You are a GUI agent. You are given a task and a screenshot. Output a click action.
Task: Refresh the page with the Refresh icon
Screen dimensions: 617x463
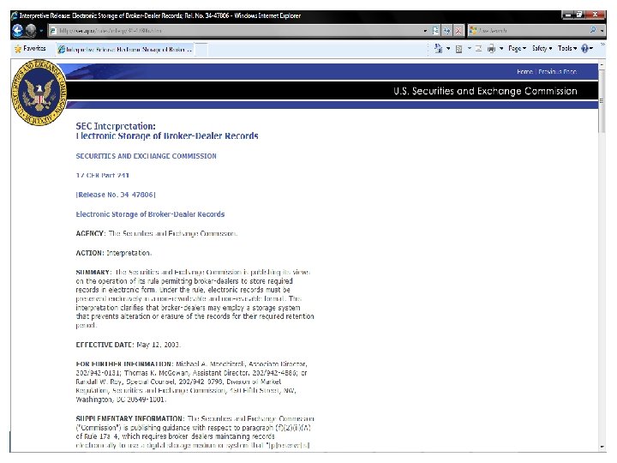(x=447, y=30)
